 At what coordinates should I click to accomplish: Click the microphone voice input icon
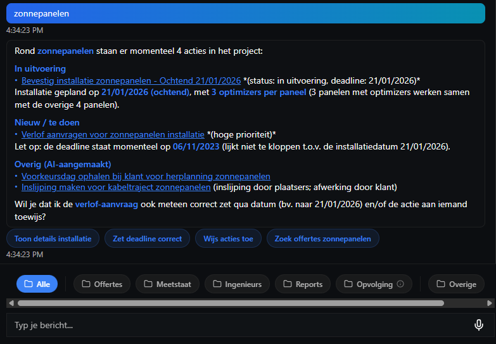click(479, 325)
